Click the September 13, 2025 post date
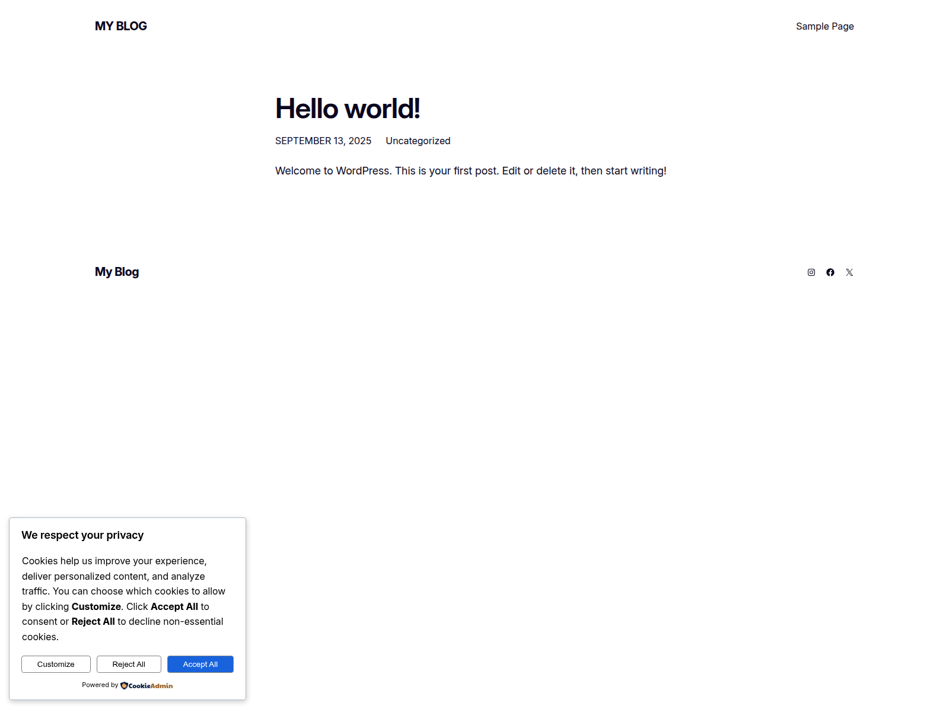Screen dimensions: 949x712 coord(323,141)
